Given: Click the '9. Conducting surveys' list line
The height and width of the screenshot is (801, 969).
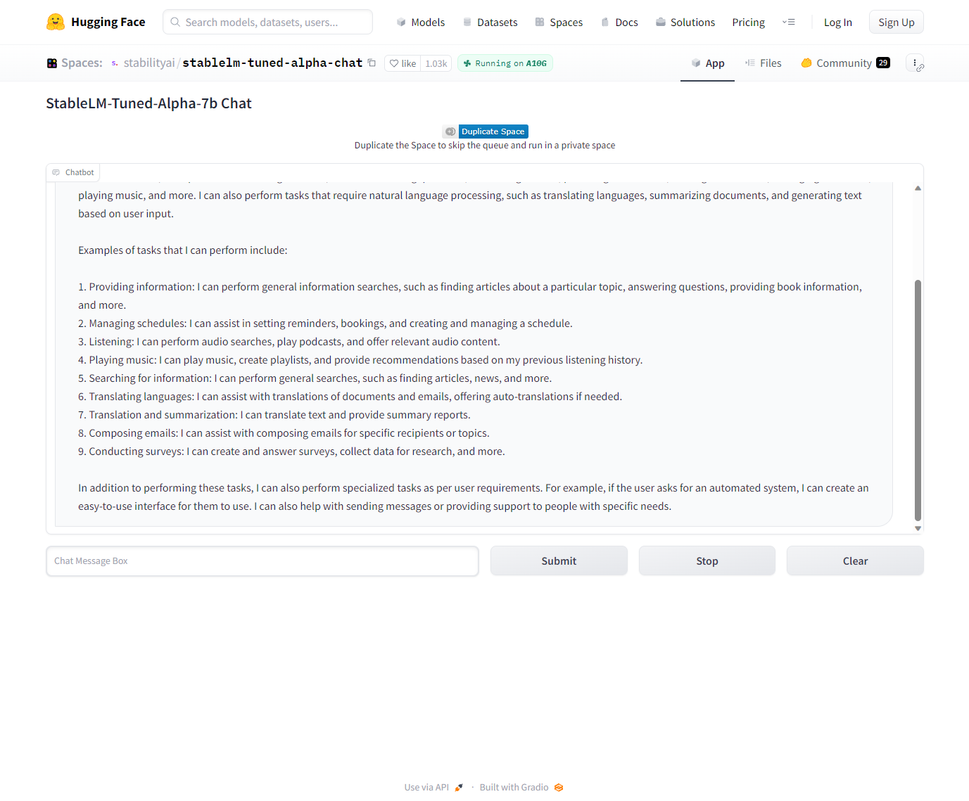Looking at the screenshot, I should pos(291,451).
